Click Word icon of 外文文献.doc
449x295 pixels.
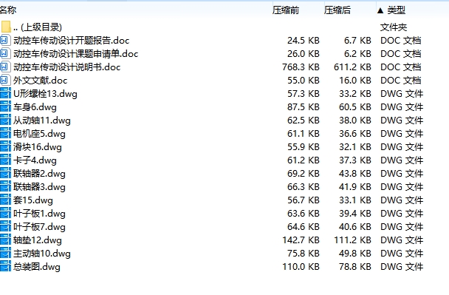[x=5, y=81]
